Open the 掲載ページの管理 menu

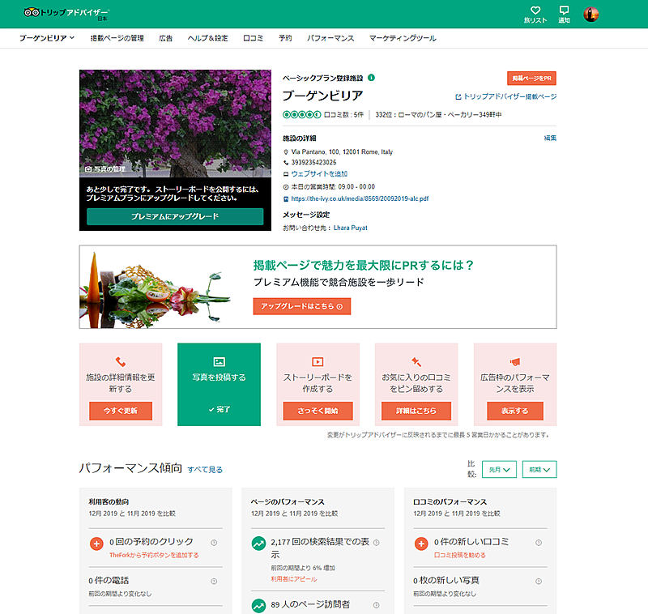pyautogui.click(x=117, y=38)
